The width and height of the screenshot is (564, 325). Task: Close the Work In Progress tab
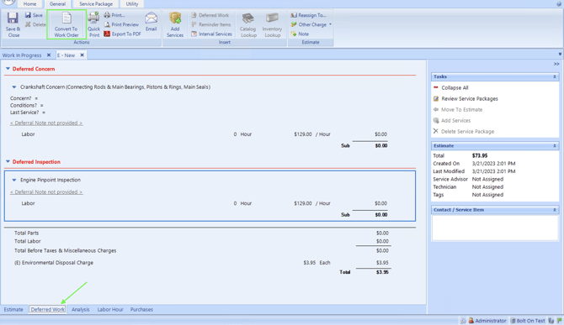coord(49,55)
